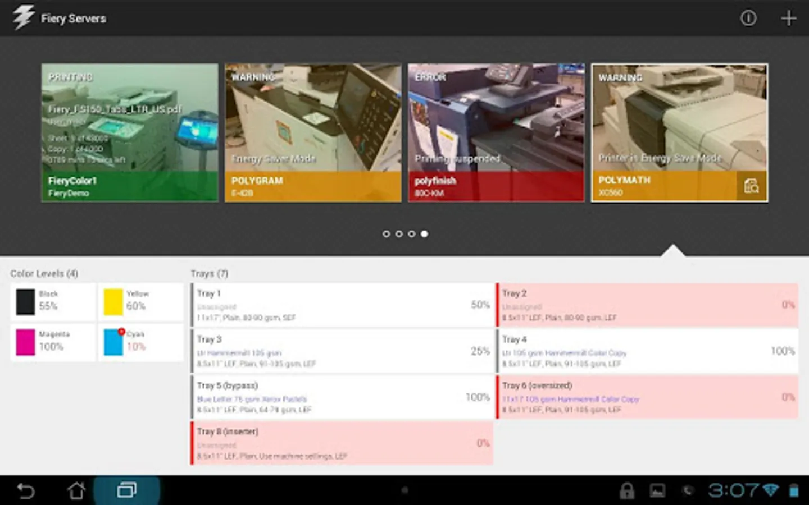Viewport: 809px width, 505px height.
Task: Click Hammermill Color Copy link in Tray 4
Action: pyautogui.click(x=564, y=353)
